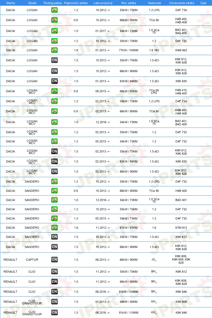This screenshot has height=318, width=212.
Task: Click diesel icon for Logan MCV 66kW dCi
Action: click(54, 171)
